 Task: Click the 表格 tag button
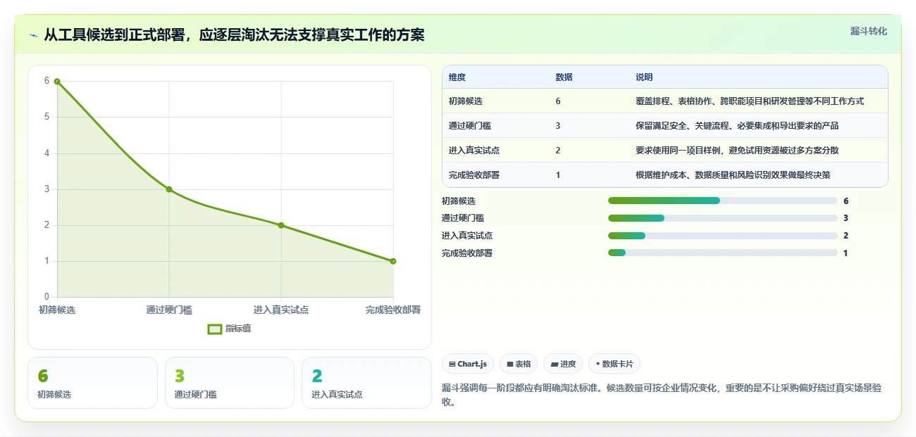pyautogui.click(x=519, y=364)
